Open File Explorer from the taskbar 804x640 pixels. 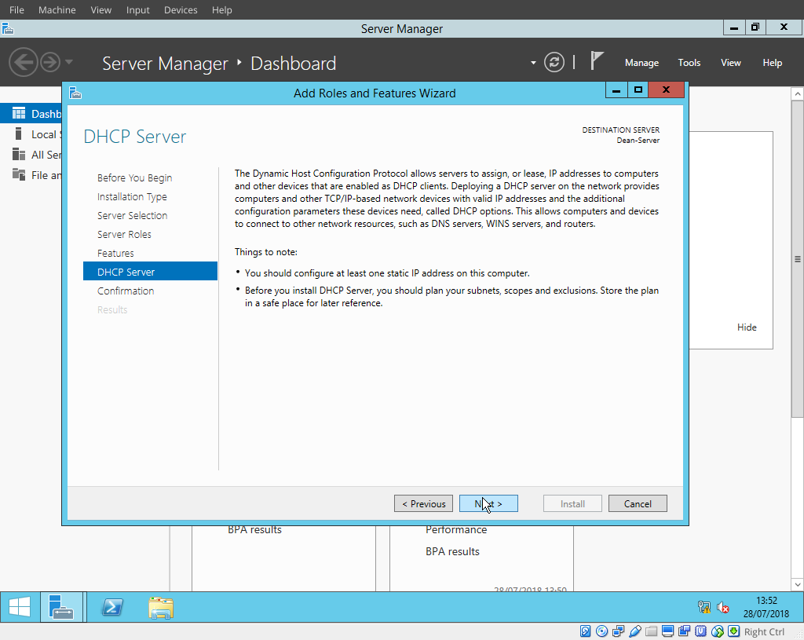(x=161, y=607)
